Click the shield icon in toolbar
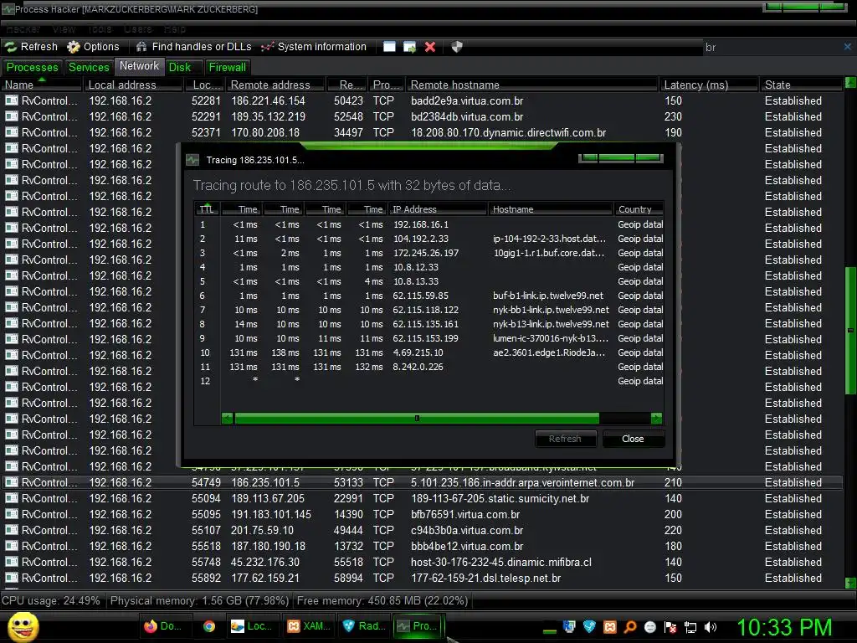 (x=457, y=47)
